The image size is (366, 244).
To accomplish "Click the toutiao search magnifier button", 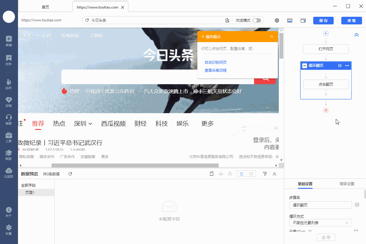I will [265, 78].
